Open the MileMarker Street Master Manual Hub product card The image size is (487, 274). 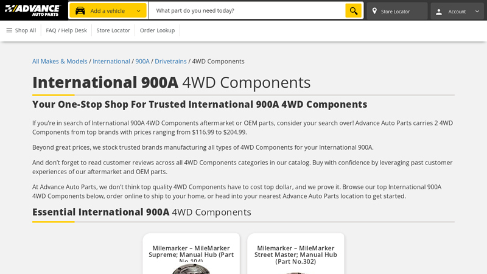[x=296, y=254]
